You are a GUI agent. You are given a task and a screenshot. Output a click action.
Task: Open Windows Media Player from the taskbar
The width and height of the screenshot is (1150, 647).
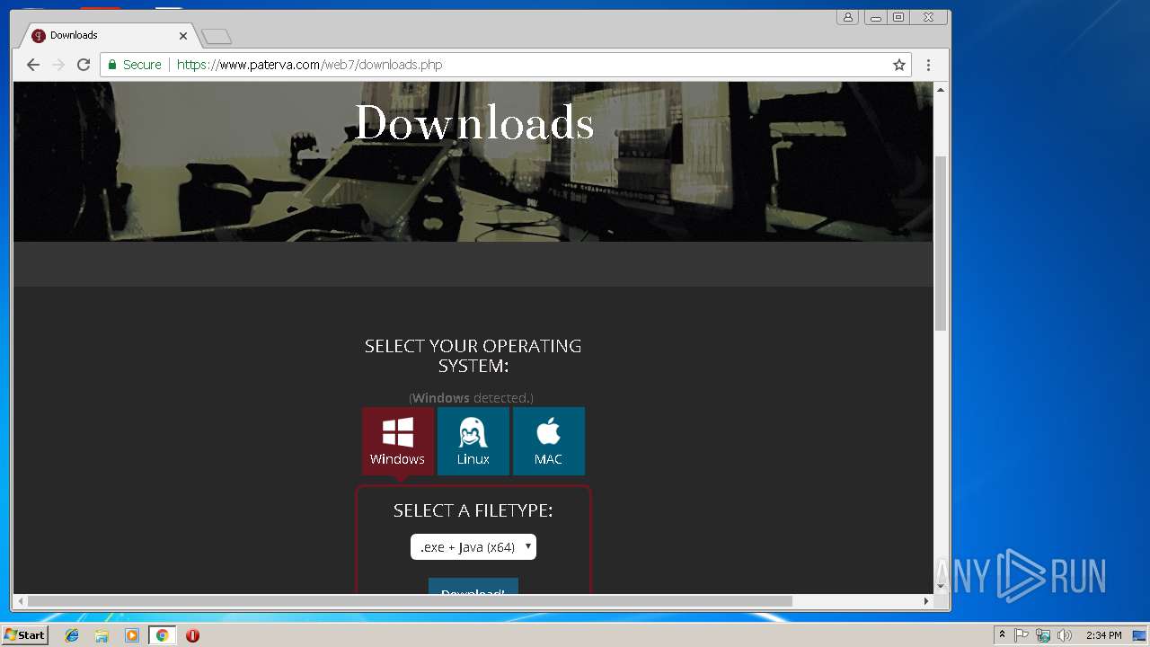132,635
